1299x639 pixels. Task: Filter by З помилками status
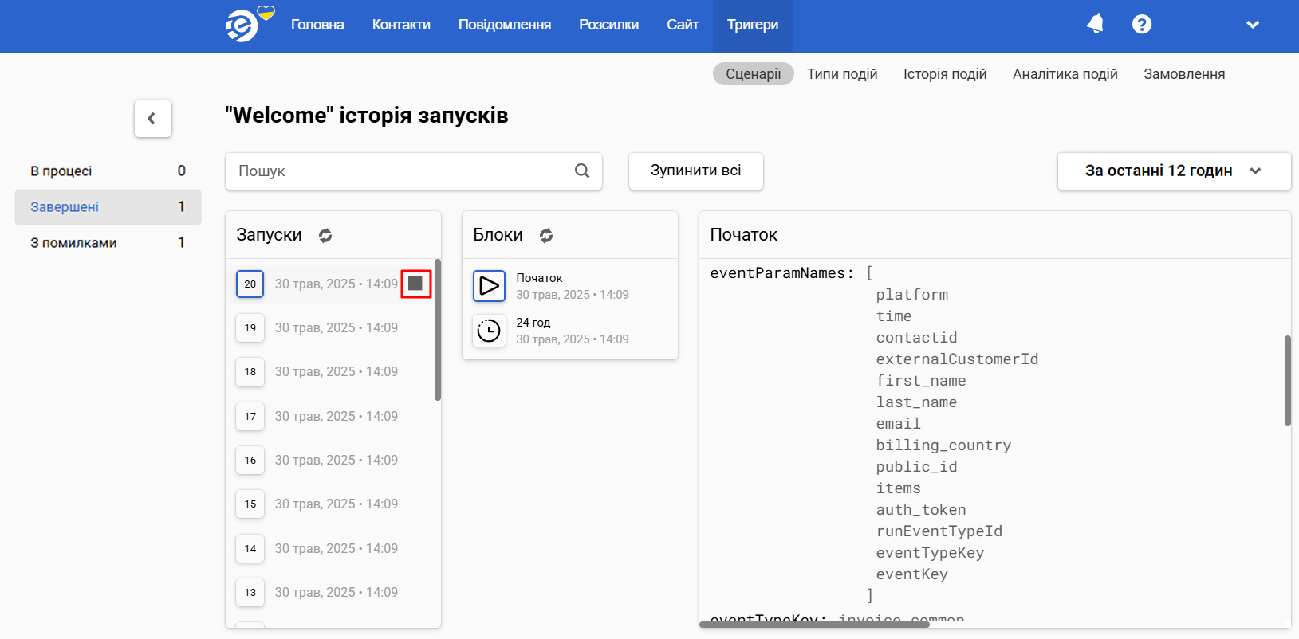pos(108,242)
